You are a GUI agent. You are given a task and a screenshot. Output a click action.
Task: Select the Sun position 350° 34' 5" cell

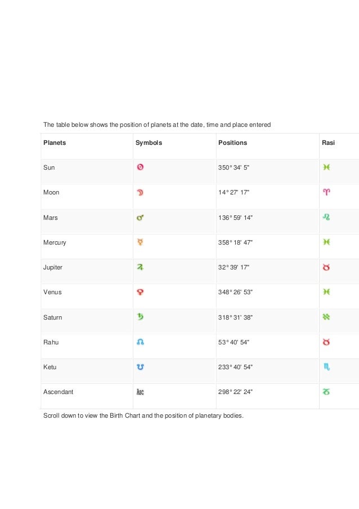coord(234,167)
